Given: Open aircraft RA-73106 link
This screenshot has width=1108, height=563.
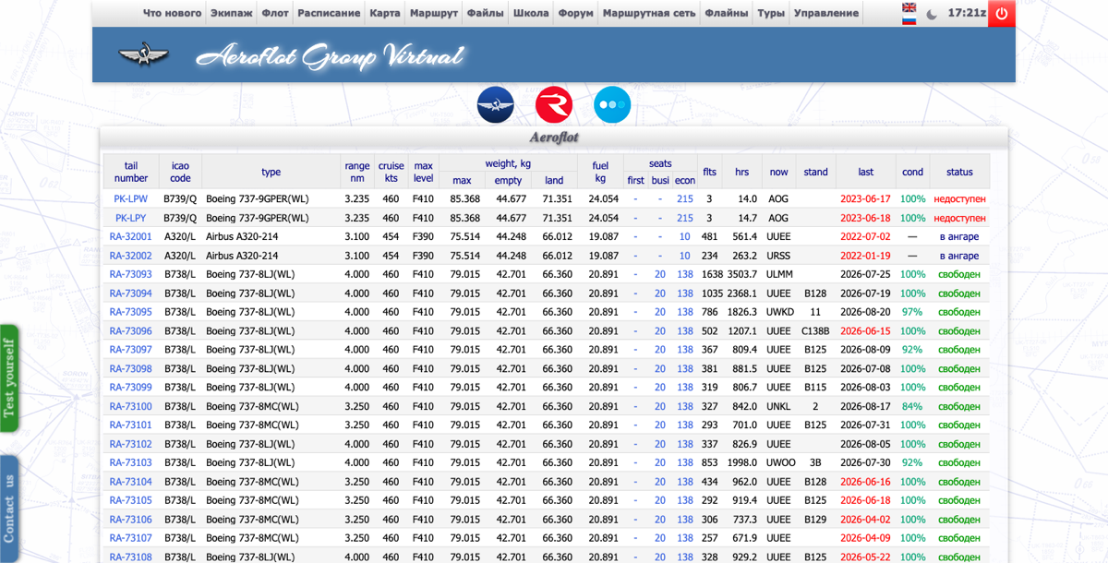Looking at the screenshot, I should (x=130, y=519).
